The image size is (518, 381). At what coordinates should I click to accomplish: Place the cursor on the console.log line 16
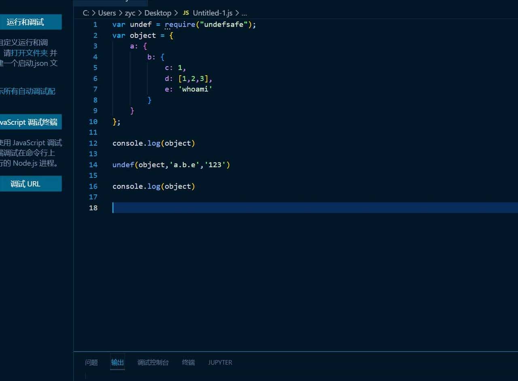(154, 186)
